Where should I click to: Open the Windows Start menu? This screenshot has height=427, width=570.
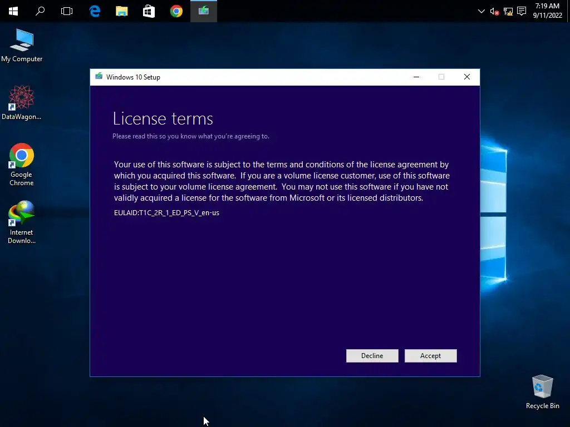click(13, 11)
